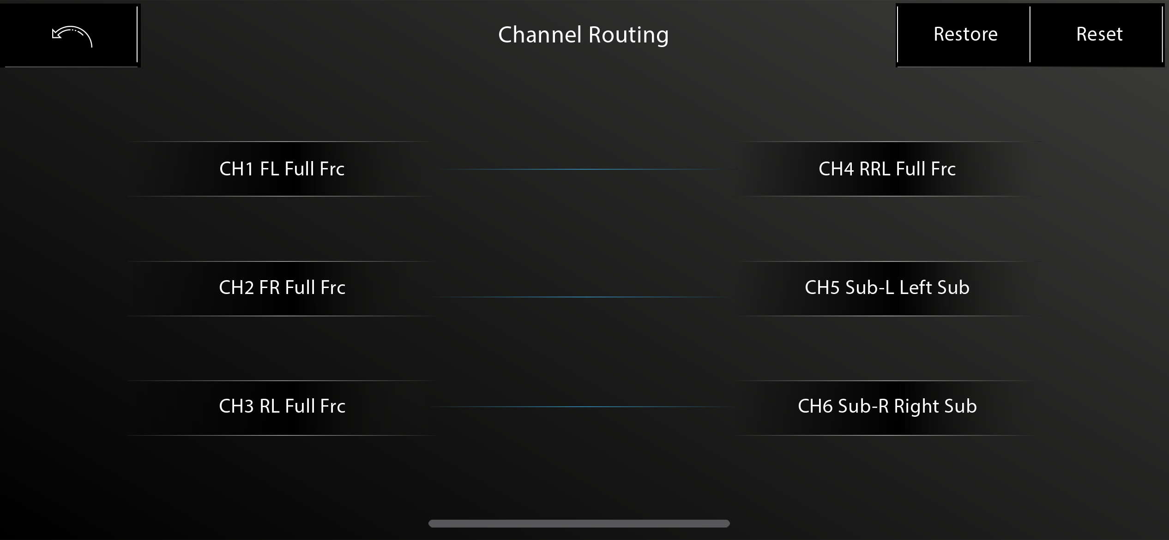Image resolution: width=1169 pixels, height=540 pixels.
Task: Choose the CH3 RL Full Frc channel
Action: pyautogui.click(x=282, y=407)
